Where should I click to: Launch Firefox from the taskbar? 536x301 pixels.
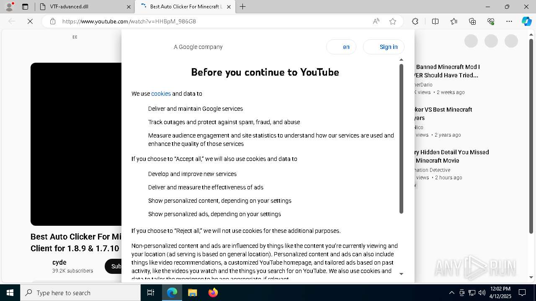coord(213,293)
